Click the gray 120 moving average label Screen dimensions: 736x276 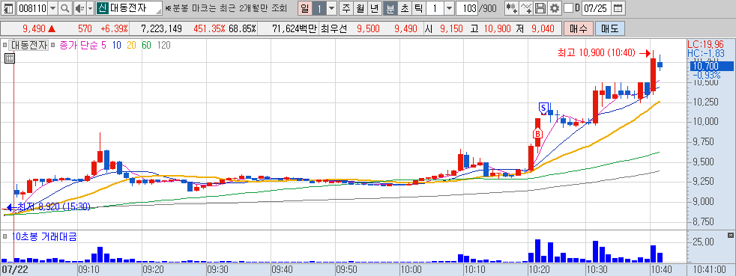click(164, 46)
